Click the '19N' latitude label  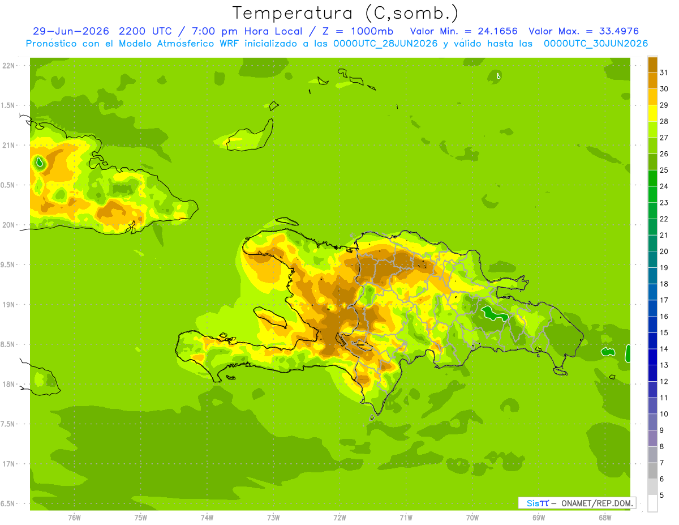coord(8,305)
